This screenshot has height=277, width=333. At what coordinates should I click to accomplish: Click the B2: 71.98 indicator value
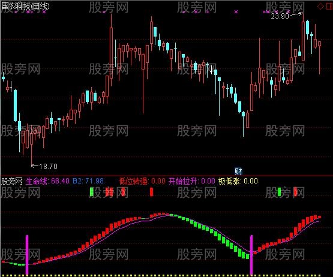[88, 181]
